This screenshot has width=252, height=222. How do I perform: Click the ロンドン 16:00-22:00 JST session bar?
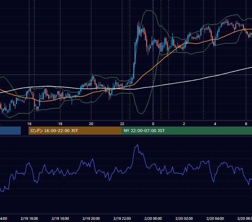tap(75, 131)
